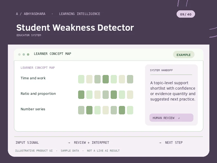
Task: Click sixth cell in Number series row
Action: tap(122, 110)
